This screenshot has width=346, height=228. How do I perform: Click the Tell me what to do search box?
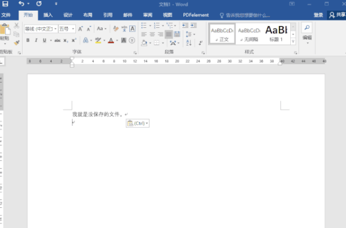245,15
